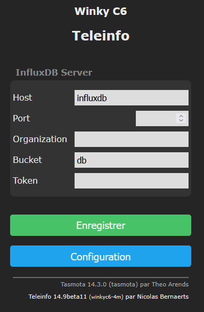Click the Port decrement down arrow

pyautogui.click(x=181, y=120)
